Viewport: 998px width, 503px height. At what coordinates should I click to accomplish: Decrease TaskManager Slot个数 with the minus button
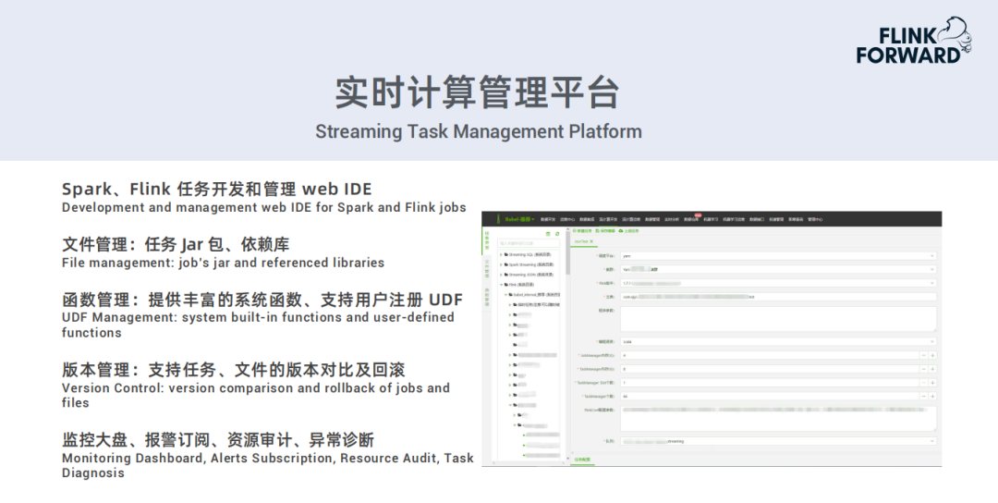(923, 383)
